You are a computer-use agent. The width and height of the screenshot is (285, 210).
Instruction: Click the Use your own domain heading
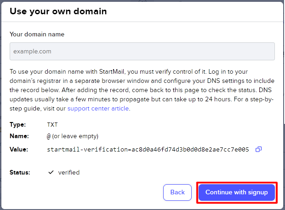tap(58, 12)
